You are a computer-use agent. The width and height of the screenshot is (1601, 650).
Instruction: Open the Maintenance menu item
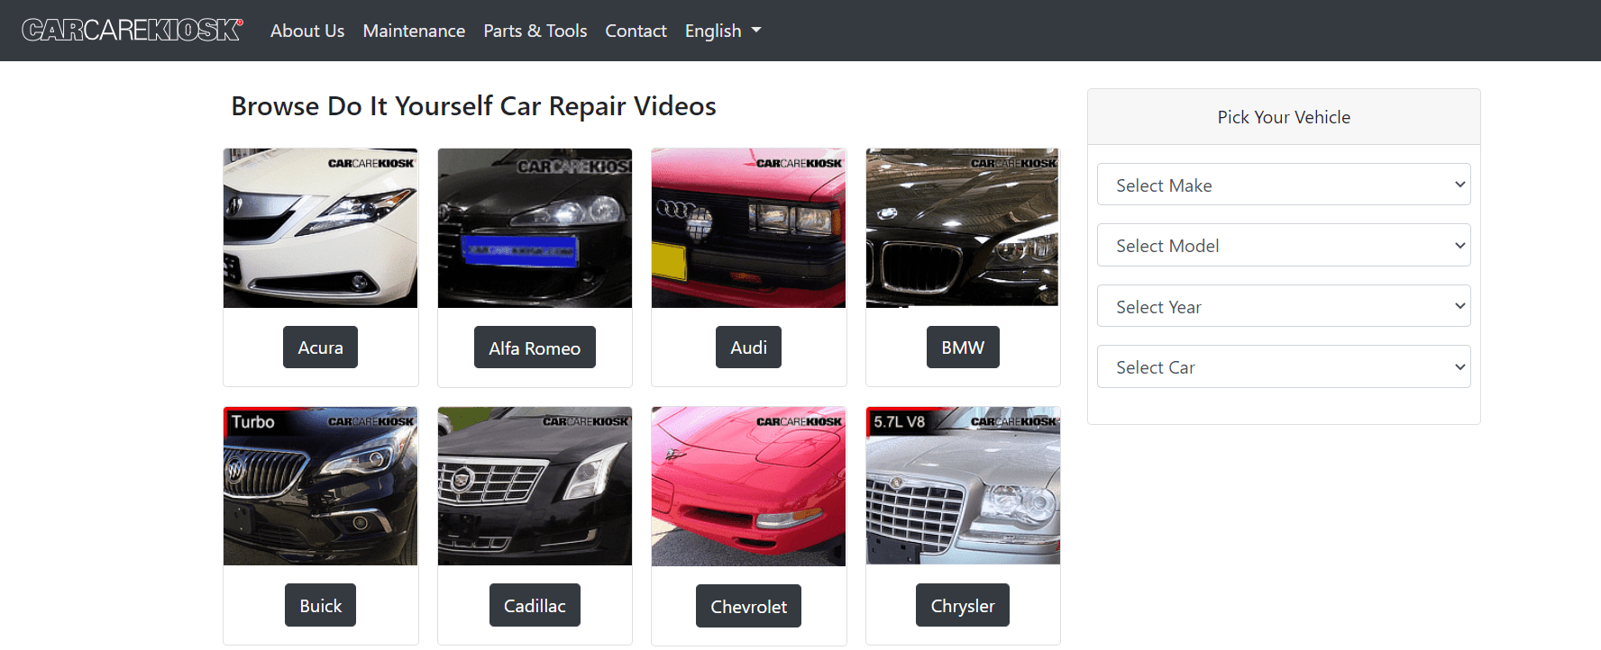tap(414, 31)
